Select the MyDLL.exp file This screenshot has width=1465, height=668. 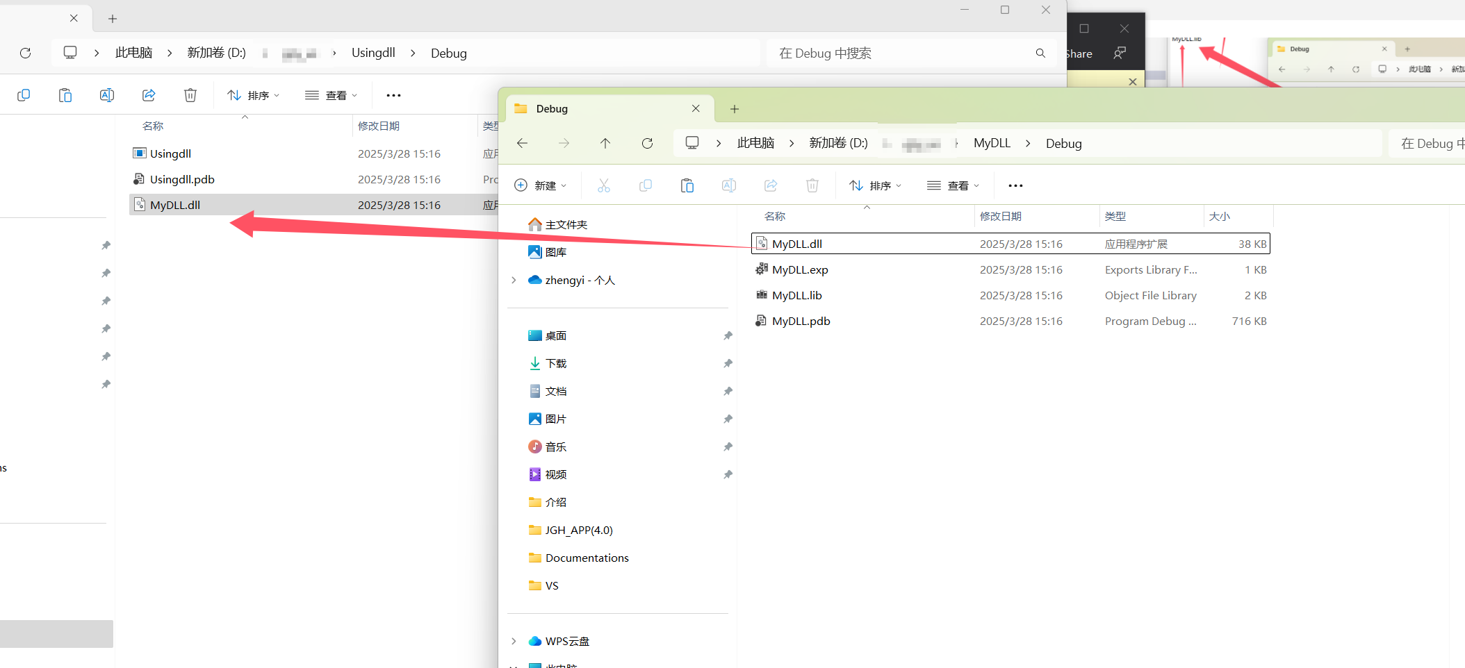[799, 269]
